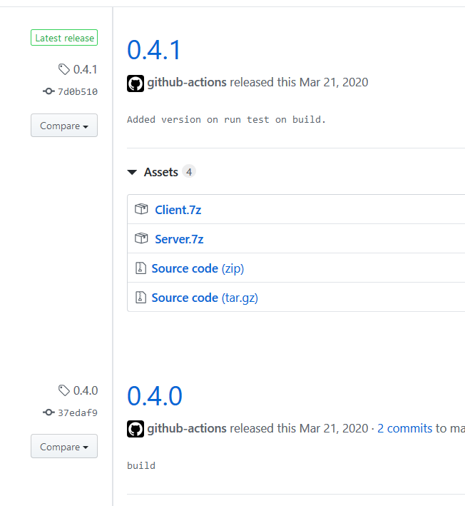Viewport: 465px width, 506px height.
Task: Click the tag icon next to 0.4.0
Action: 64,390
